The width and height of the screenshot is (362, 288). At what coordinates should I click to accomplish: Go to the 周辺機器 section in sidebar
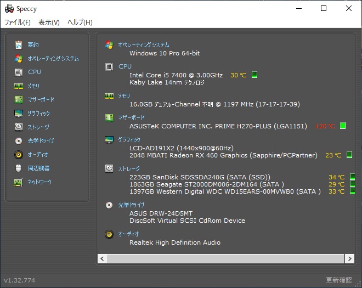tap(38, 168)
